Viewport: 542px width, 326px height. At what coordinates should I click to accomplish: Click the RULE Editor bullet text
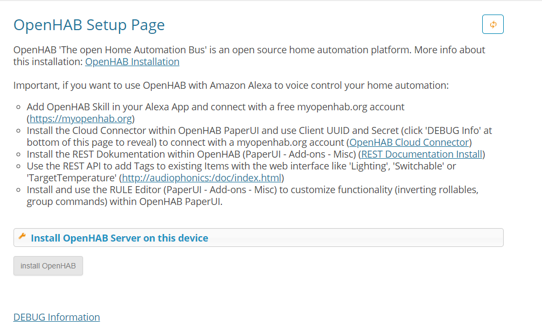[x=253, y=196]
